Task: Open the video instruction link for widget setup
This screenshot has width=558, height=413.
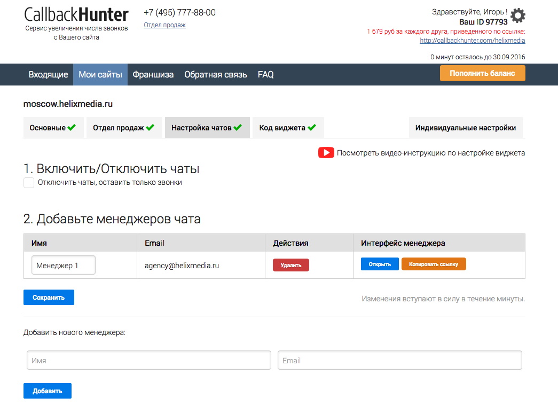Action: pyautogui.click(x=430, y=153)
